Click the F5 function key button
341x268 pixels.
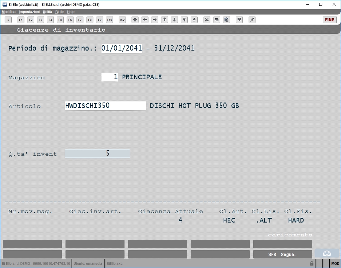coord(60,20)
